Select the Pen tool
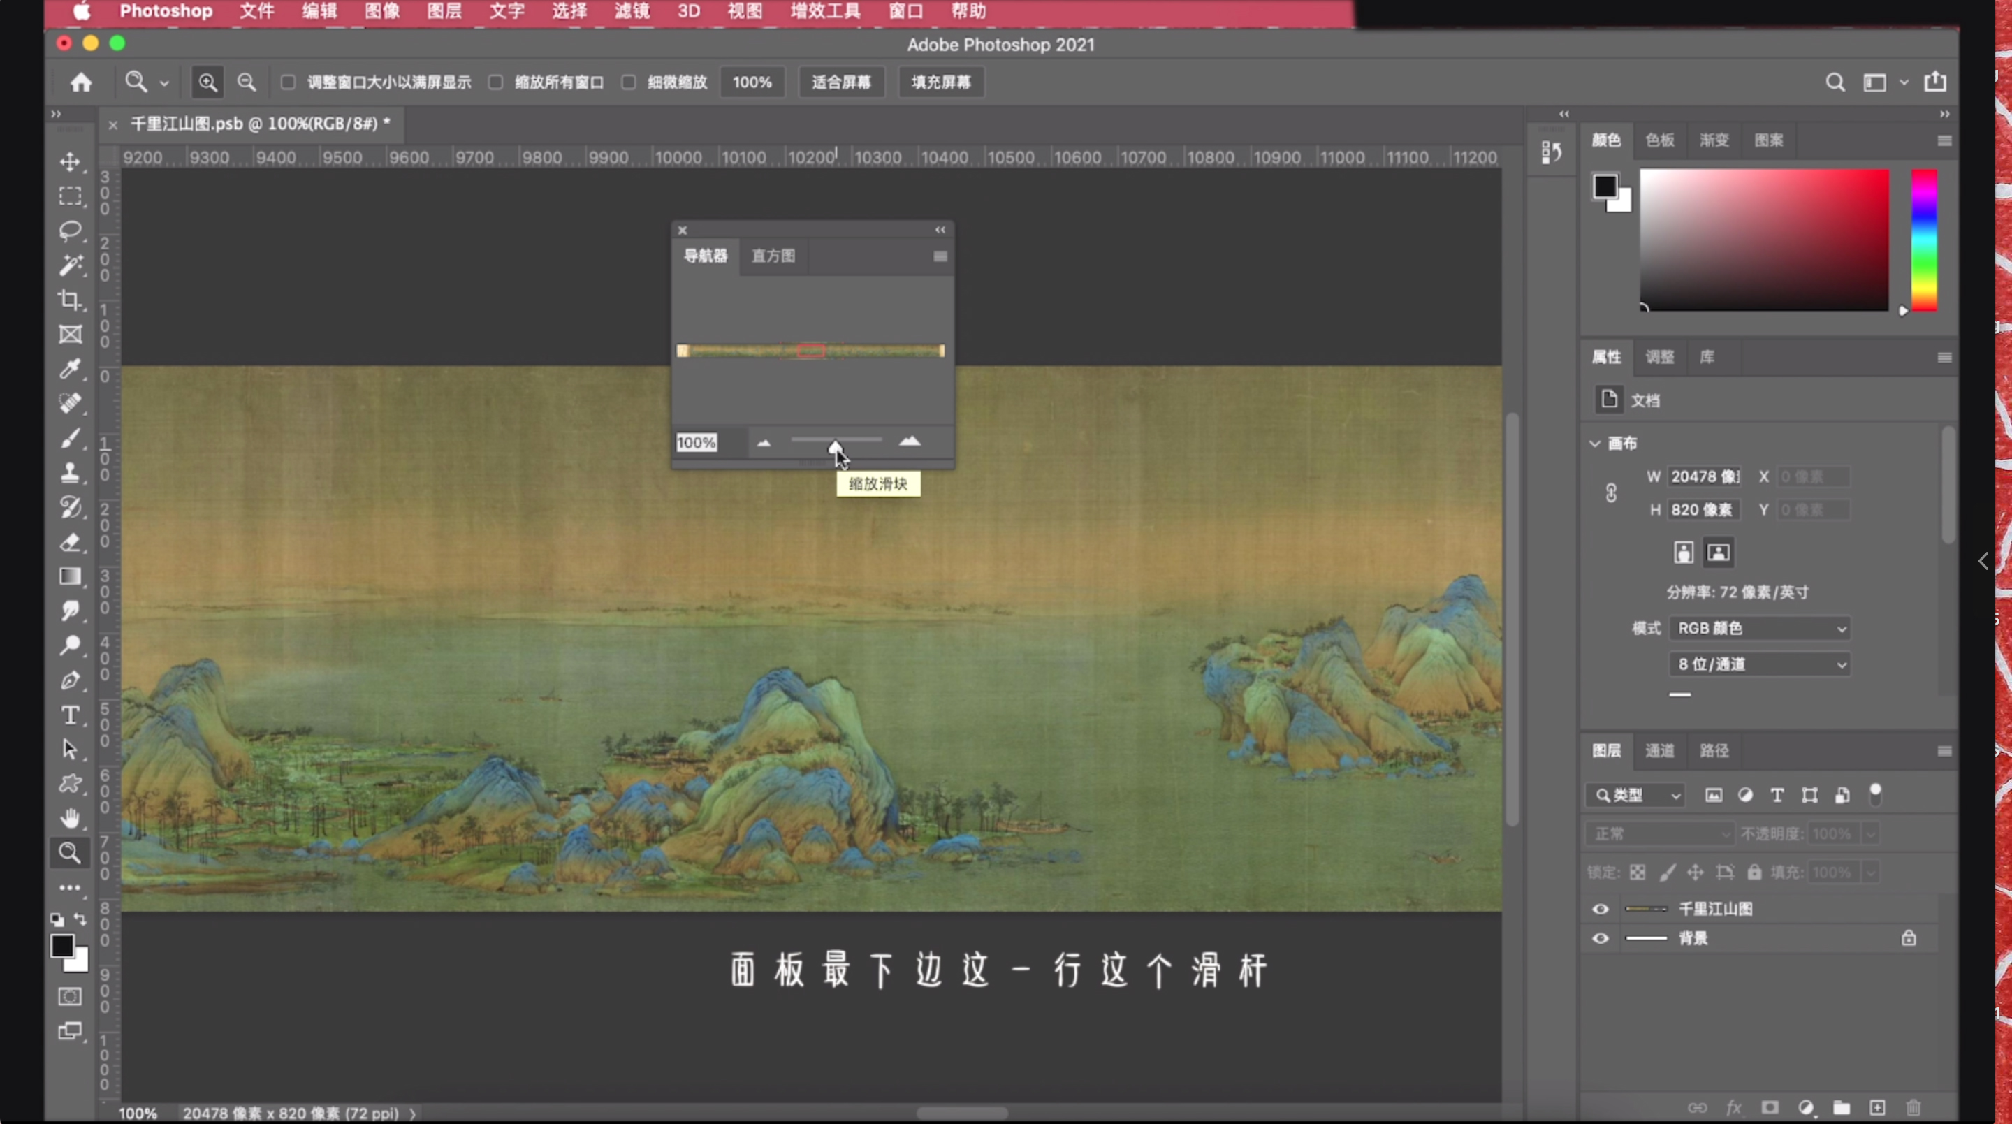2012x1124 pixels. coord(71,680)
